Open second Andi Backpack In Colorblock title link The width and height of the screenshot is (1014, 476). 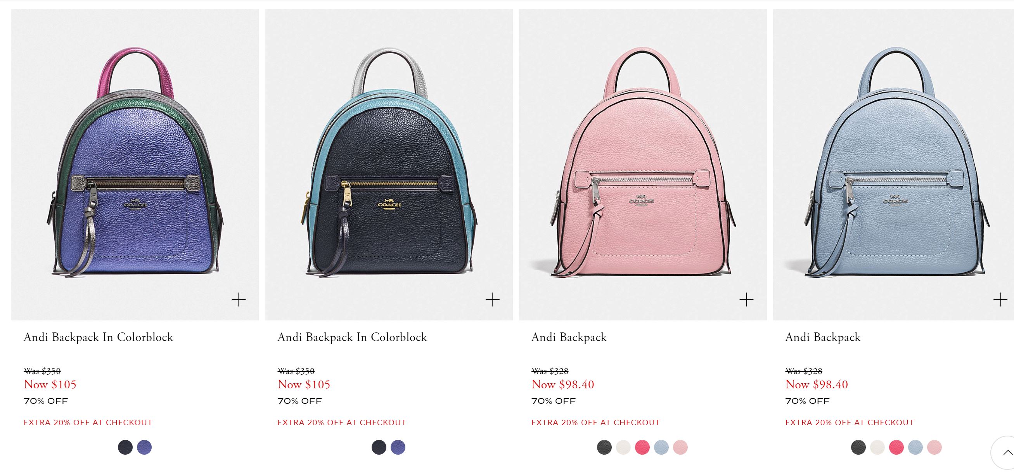coord(352,338)
